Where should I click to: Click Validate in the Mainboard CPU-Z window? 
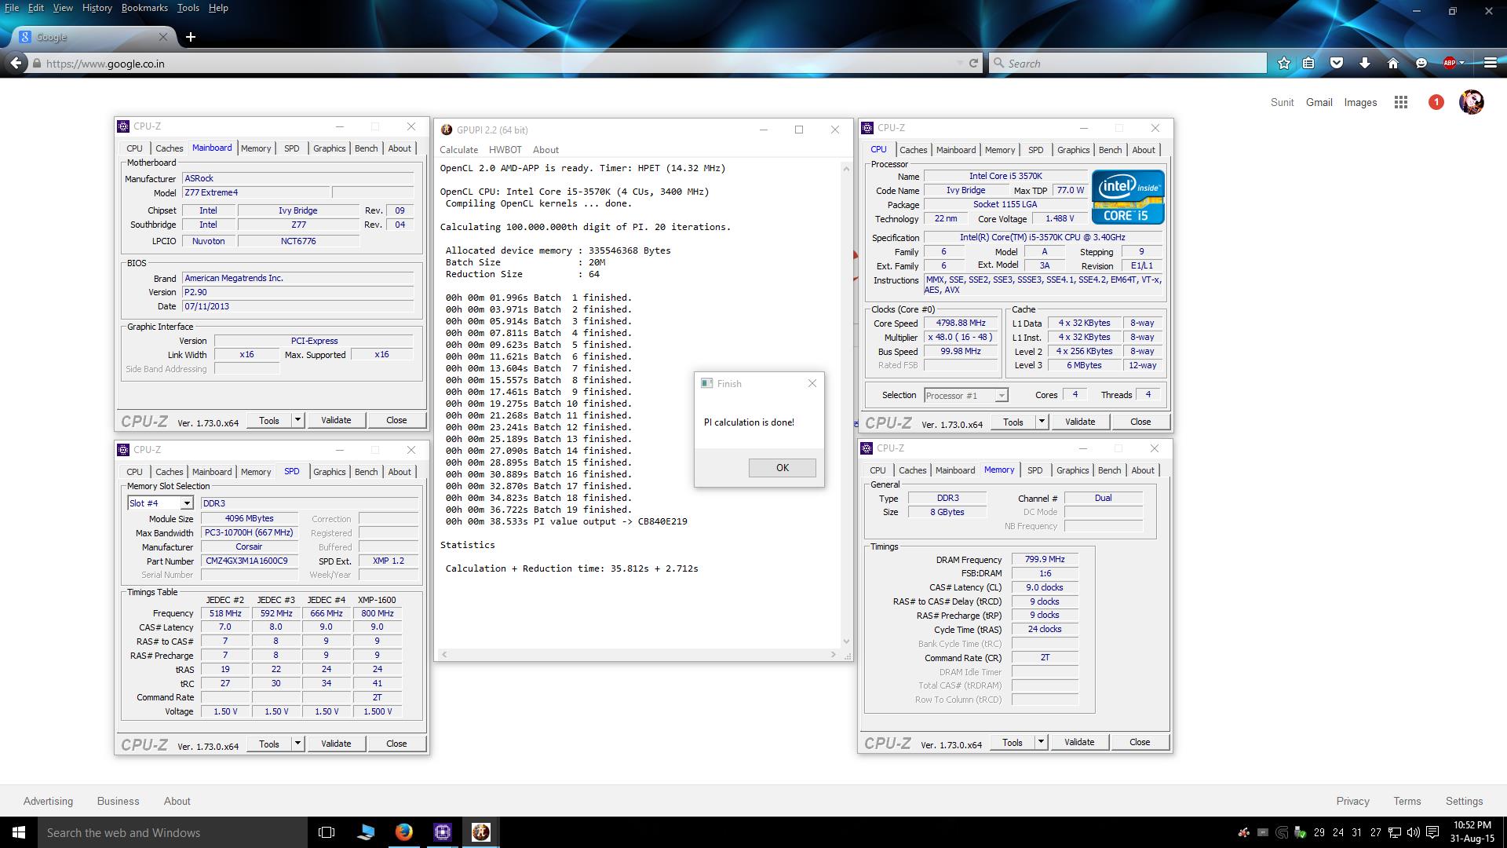click(336, 420)
